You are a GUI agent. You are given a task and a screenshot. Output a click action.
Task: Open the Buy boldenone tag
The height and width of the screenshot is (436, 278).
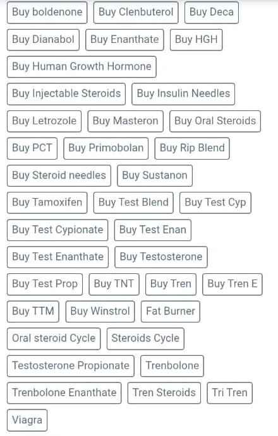(x=47, y=13)
